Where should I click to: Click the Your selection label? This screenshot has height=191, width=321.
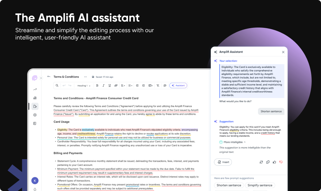point(228,61)
